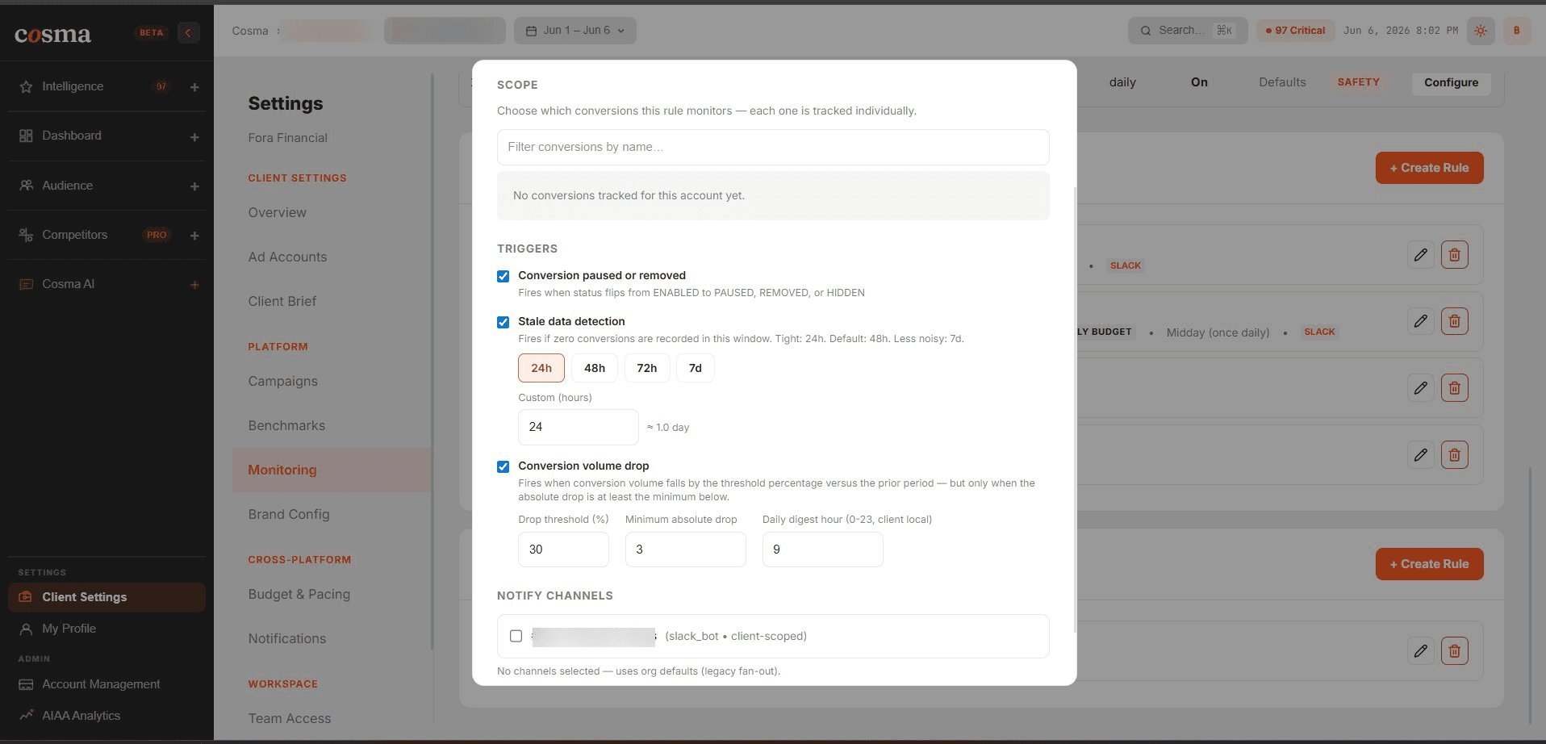Click the Drop threshold (%) input
This screenshot has height=744, width=1546.
tap(563, 550)
